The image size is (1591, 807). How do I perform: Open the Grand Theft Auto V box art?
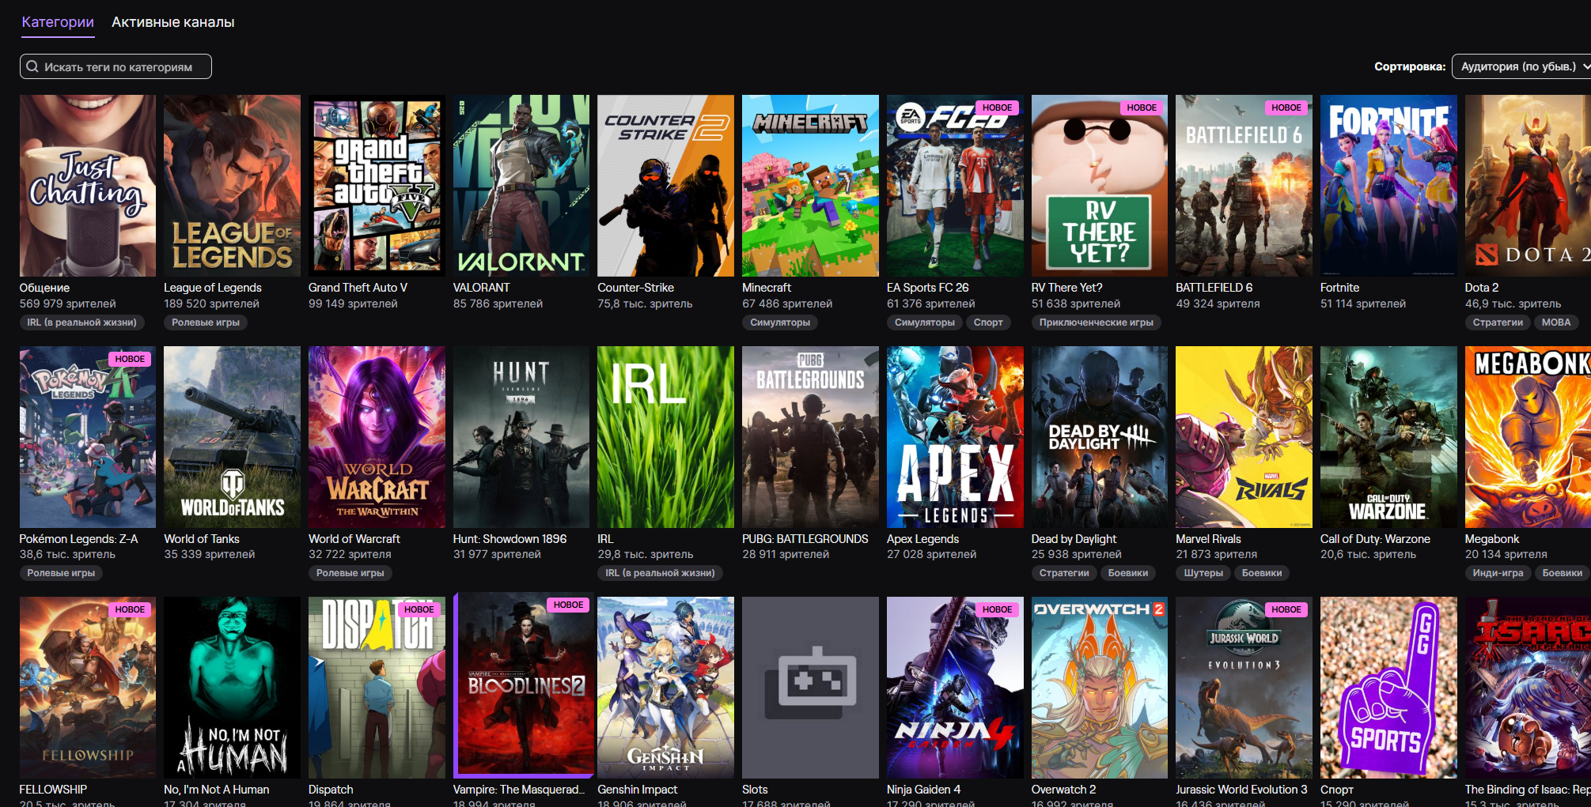point(377,186)
